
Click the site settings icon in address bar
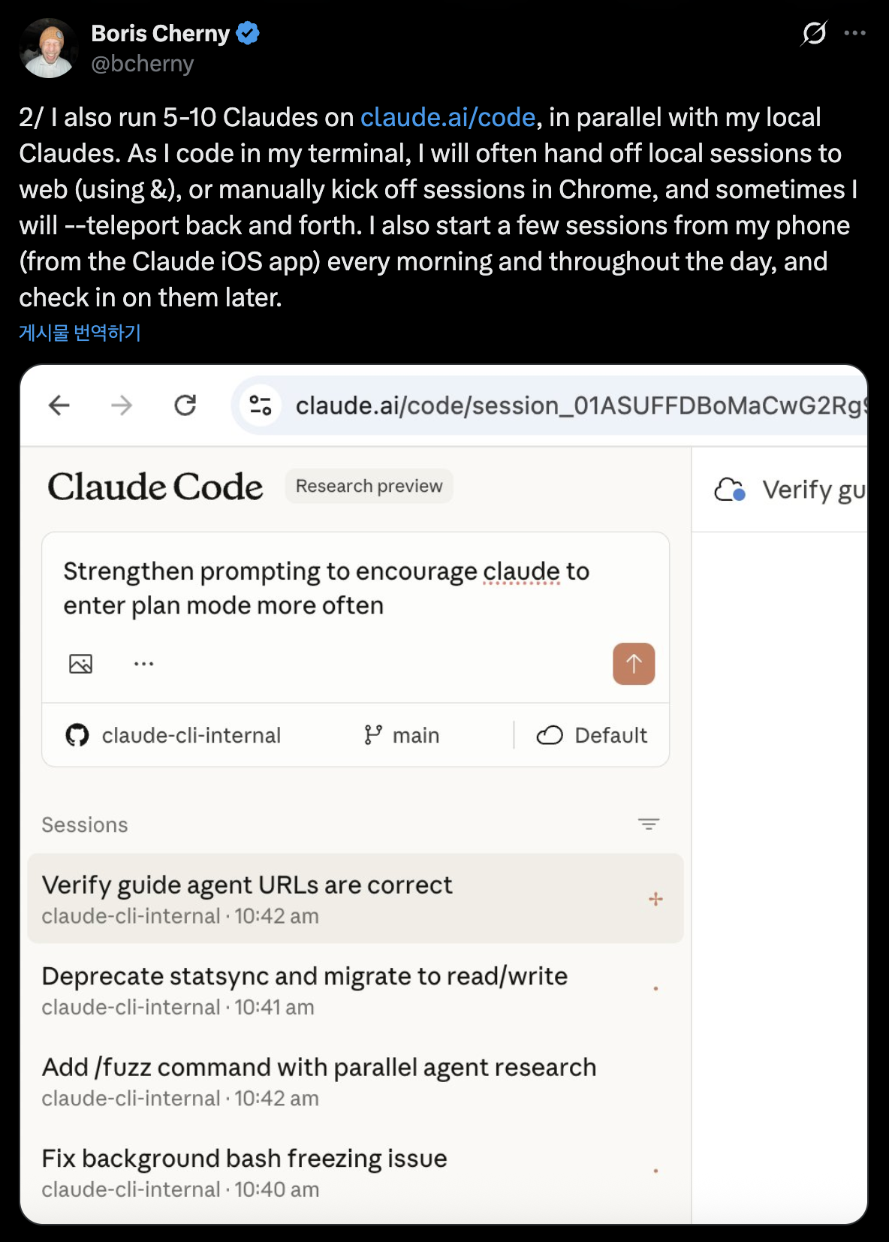tap(261, 405)
